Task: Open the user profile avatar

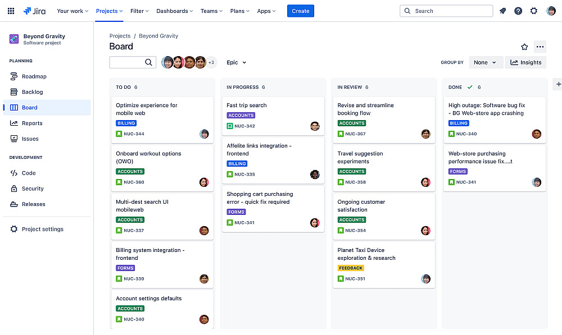Action: pyautogui.click(x=551, y=11)
